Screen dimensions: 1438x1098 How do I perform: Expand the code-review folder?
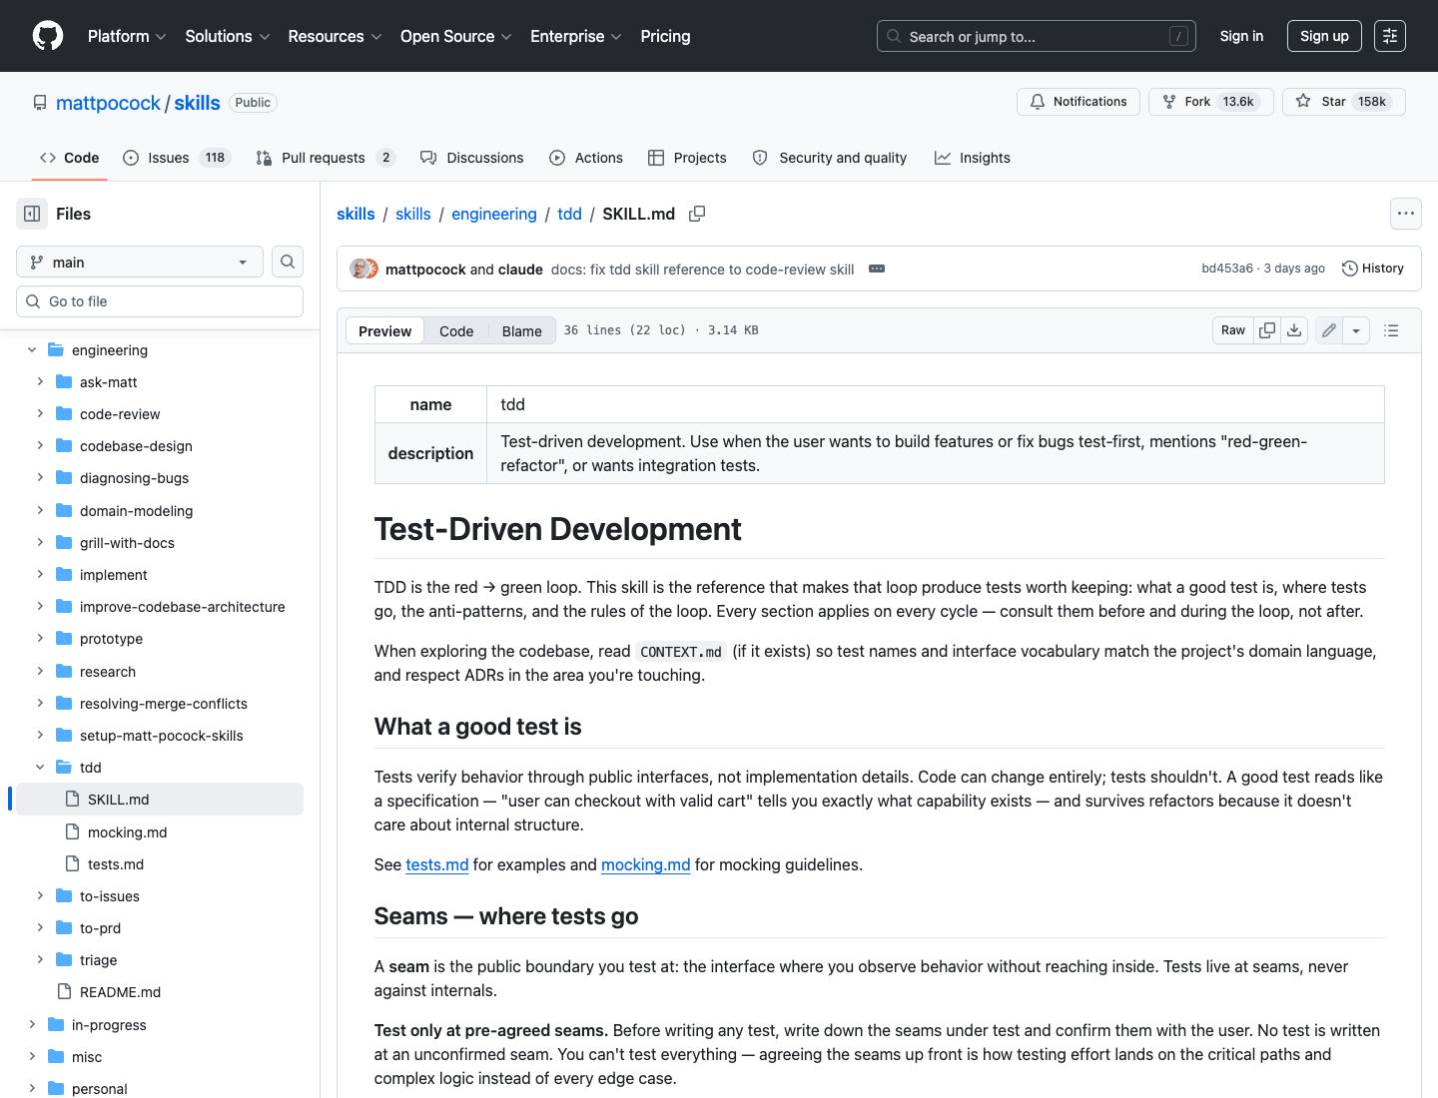click(40, 413)
